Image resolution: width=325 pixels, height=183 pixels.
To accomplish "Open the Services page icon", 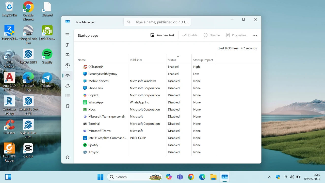I will [x=67, y=106].
